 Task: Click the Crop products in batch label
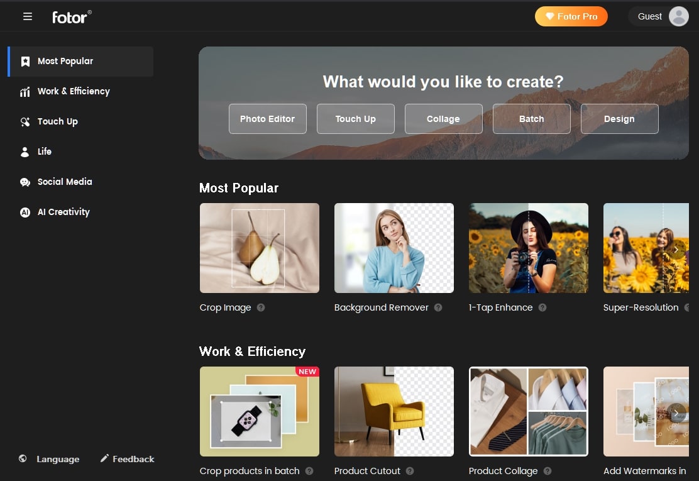(250, 471)
